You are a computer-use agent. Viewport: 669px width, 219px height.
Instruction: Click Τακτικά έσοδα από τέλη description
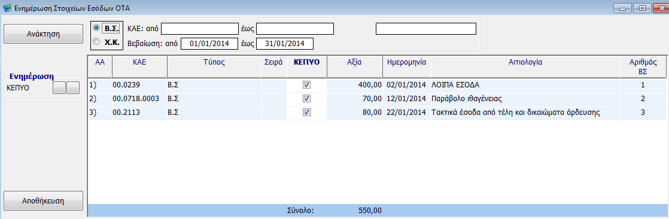click(516, 112)
